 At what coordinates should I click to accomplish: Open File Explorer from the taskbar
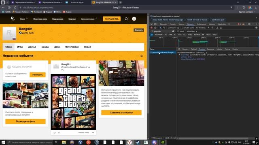[64, 142]
